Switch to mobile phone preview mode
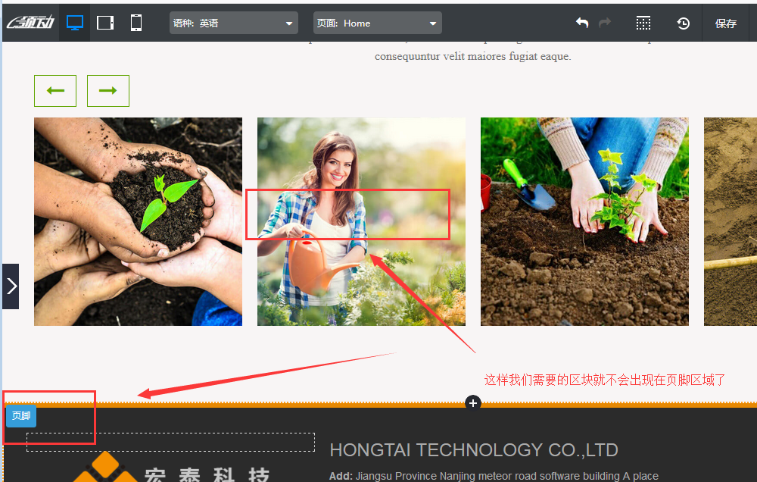Viewport: 757px width, 482px height. point(136,23)
